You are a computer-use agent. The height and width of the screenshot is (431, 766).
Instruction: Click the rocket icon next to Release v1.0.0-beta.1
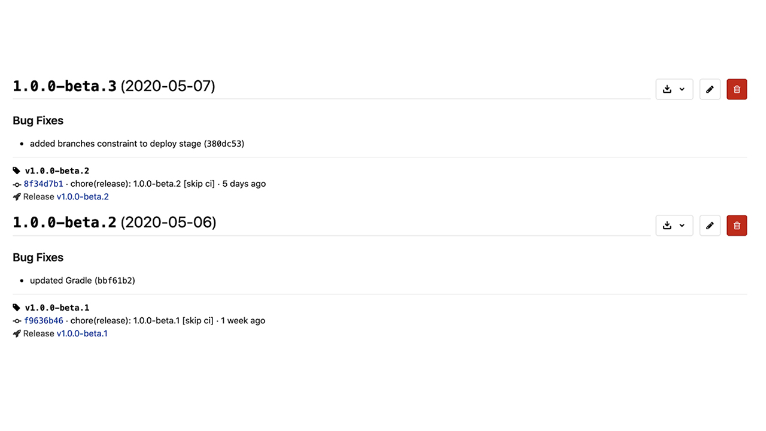(17, 333)
